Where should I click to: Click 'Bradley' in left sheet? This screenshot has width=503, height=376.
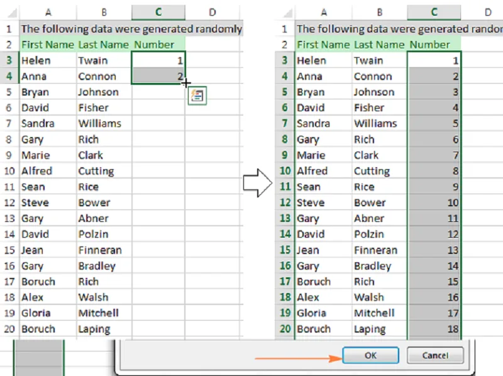tap(97, 265)
